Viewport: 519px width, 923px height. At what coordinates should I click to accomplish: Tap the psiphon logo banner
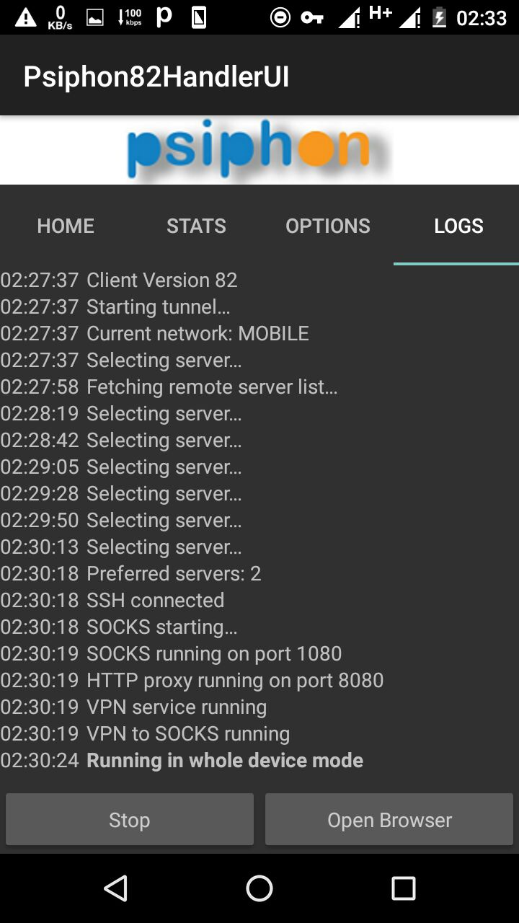(259, 150)
